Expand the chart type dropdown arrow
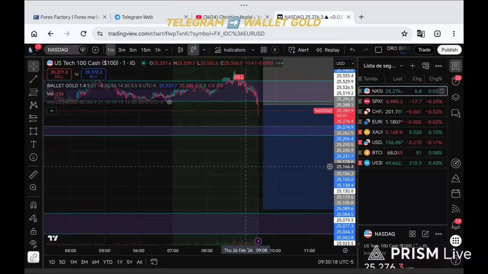The image size is (488, 274). 204,50
